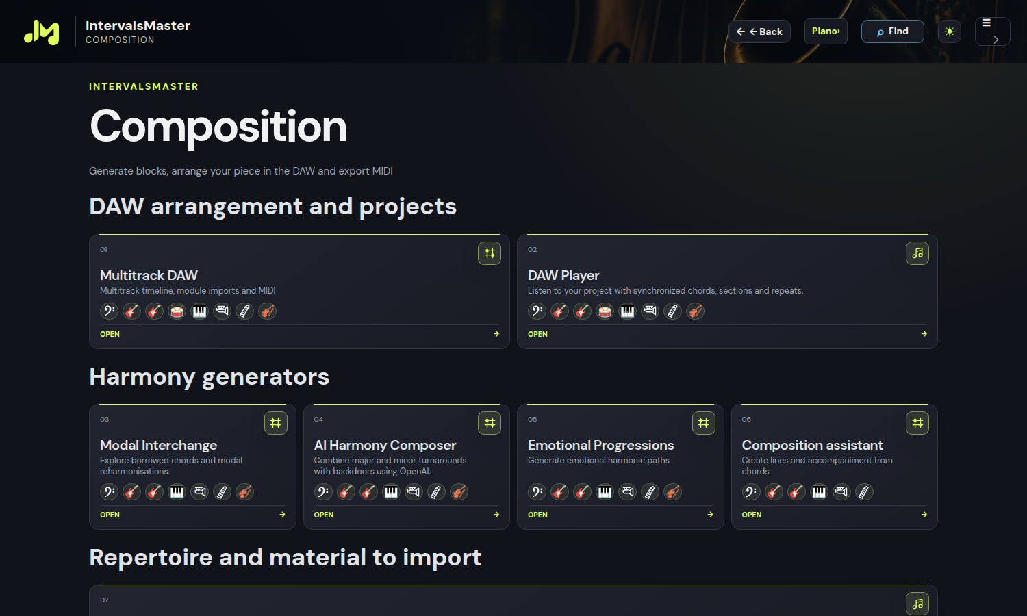
Task: Open the hamburger menu in header
Action: 987,23
